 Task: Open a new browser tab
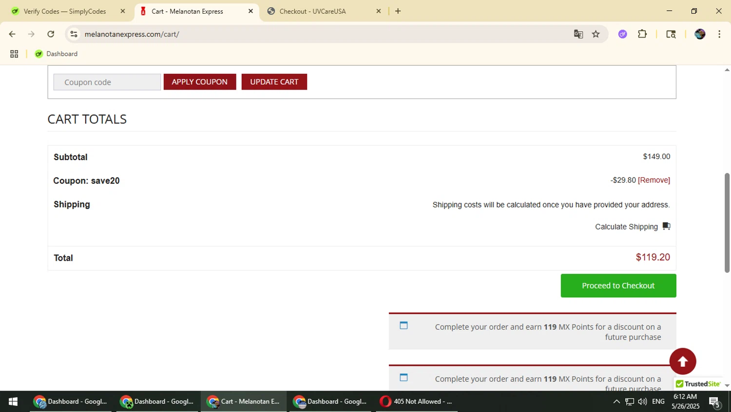click(x=398, y=11)
